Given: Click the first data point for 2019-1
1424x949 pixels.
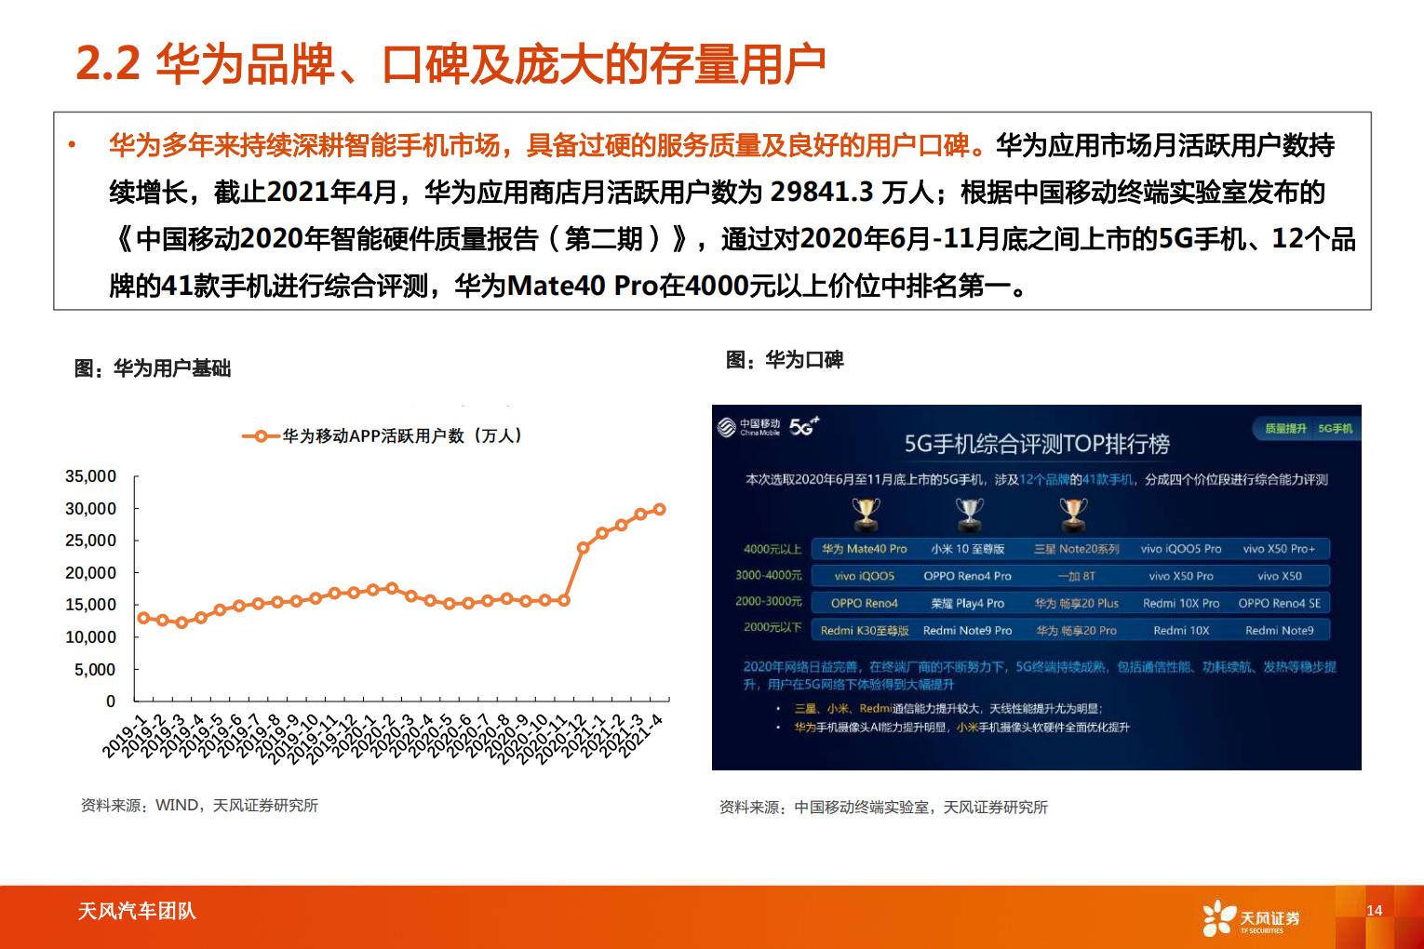Looking at the screenshot, I should point(143,618).
